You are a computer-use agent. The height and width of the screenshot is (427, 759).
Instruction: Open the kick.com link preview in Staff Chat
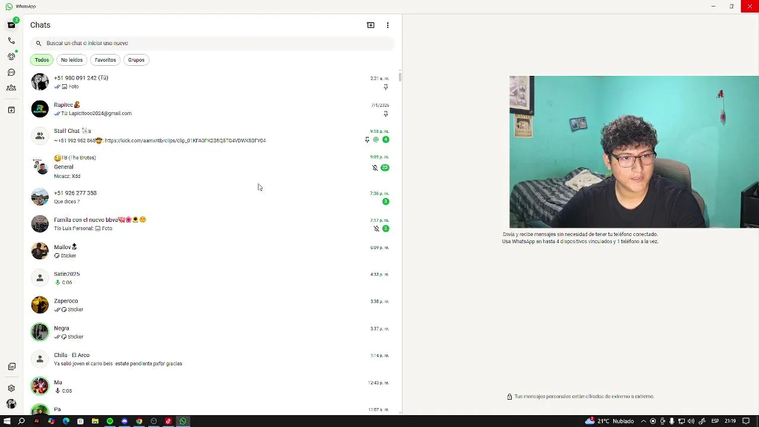185,141
